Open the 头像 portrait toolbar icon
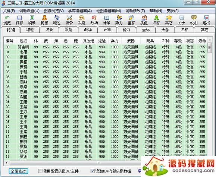The image size is (216, 177). click(144, 20)
